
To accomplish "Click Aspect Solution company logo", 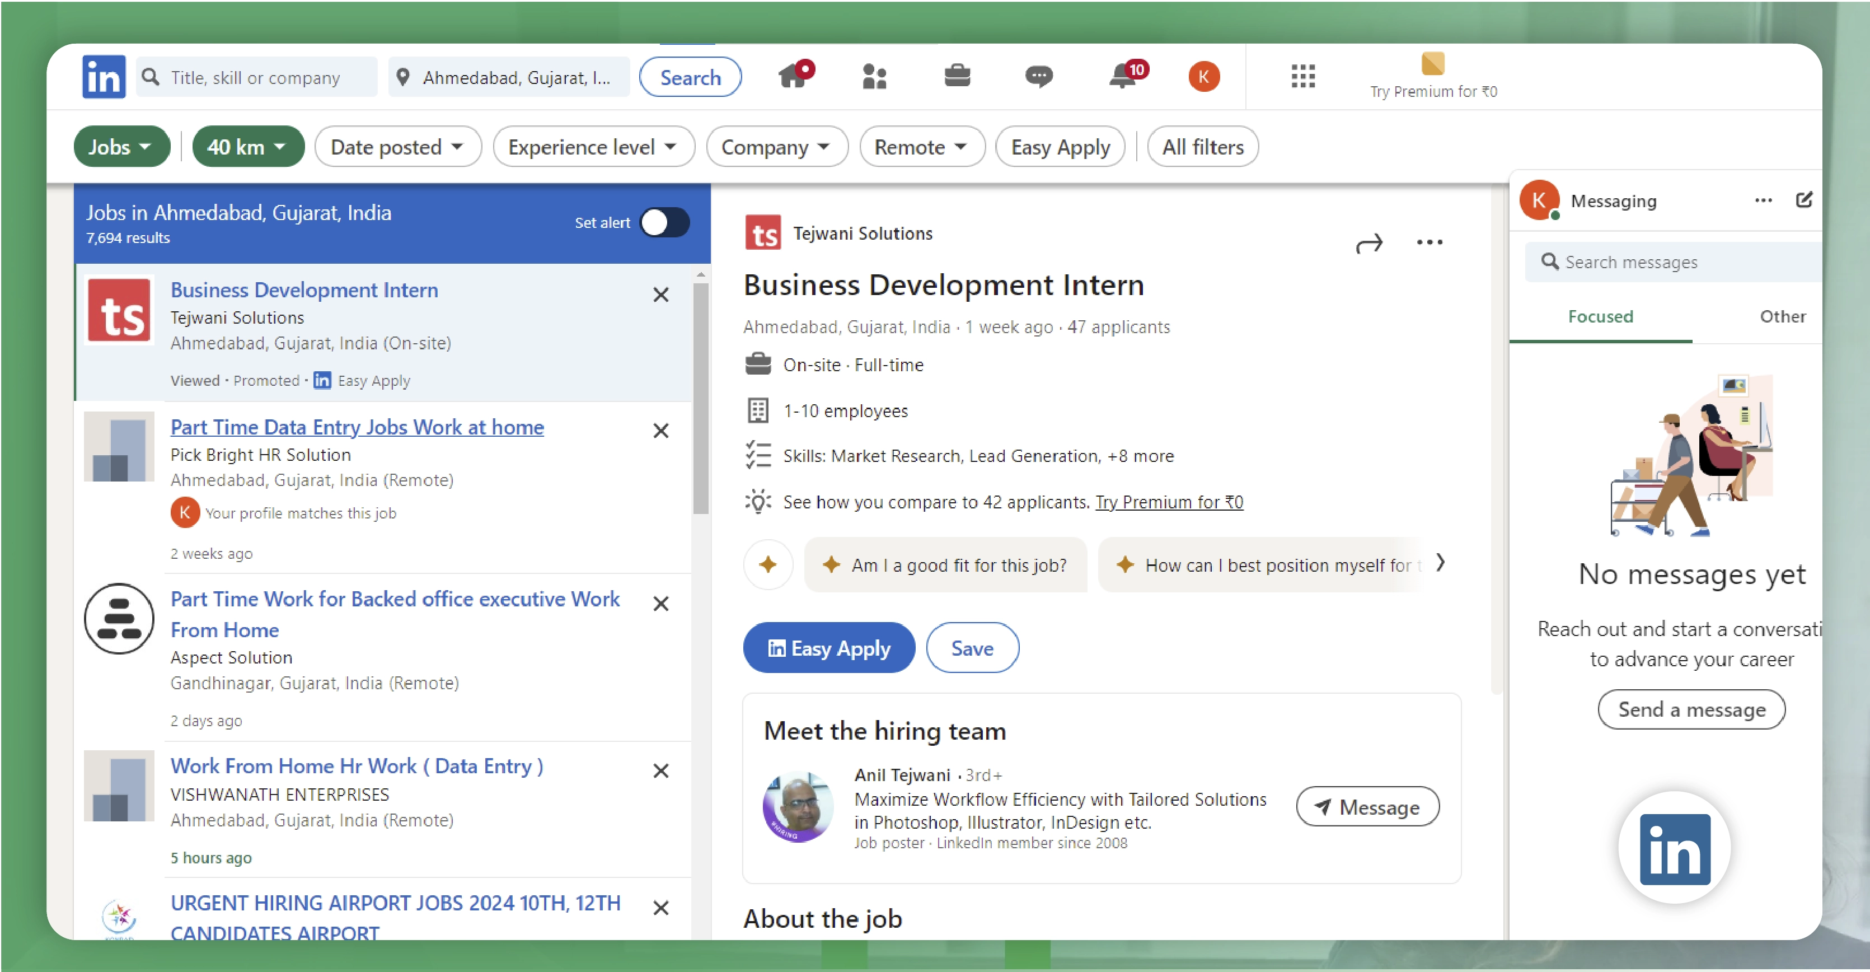I will coord(119,619).
